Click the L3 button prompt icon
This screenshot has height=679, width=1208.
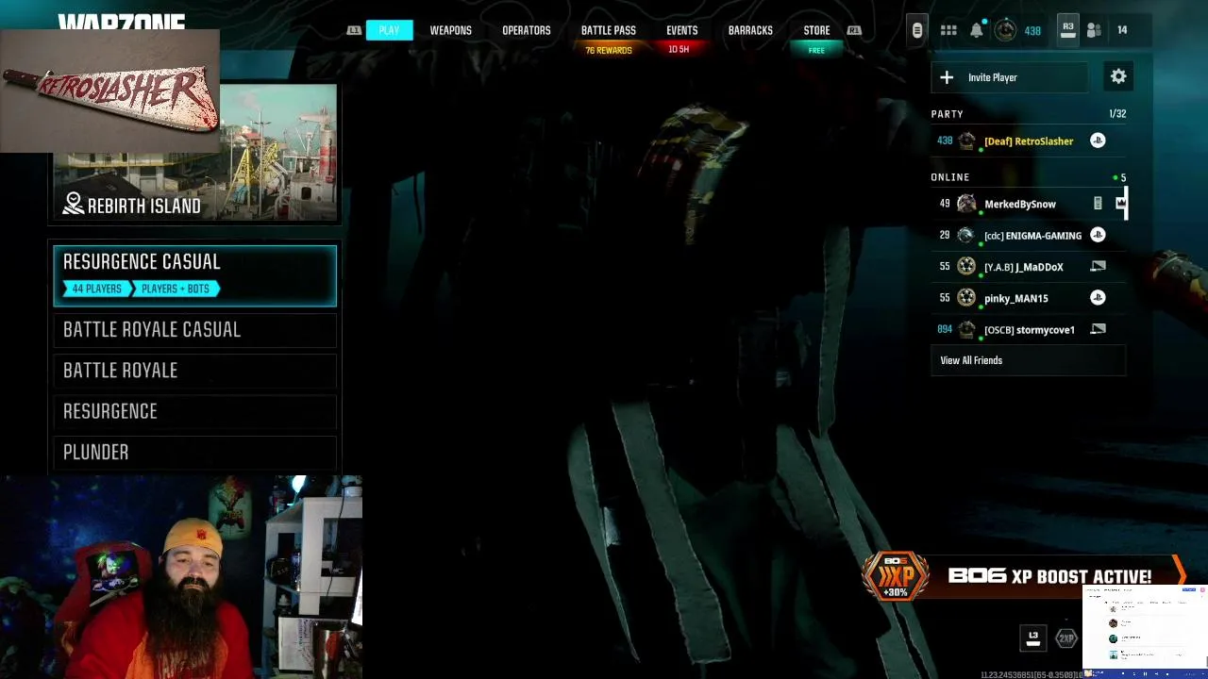click(1033, 638)
